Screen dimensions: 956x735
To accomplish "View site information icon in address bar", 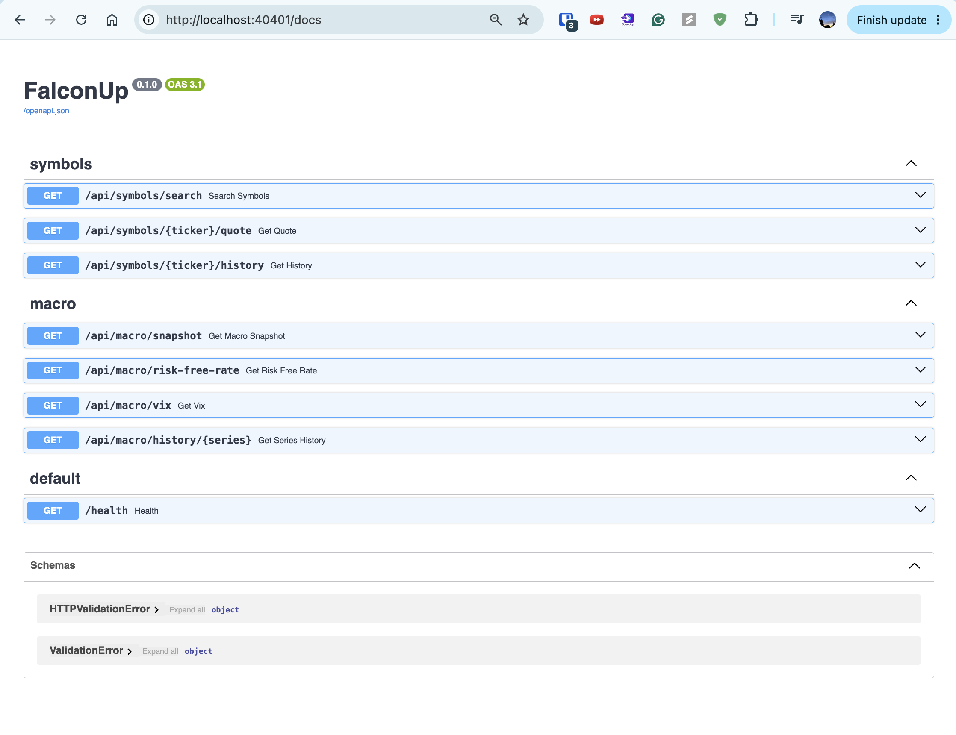I will (149, 20).
